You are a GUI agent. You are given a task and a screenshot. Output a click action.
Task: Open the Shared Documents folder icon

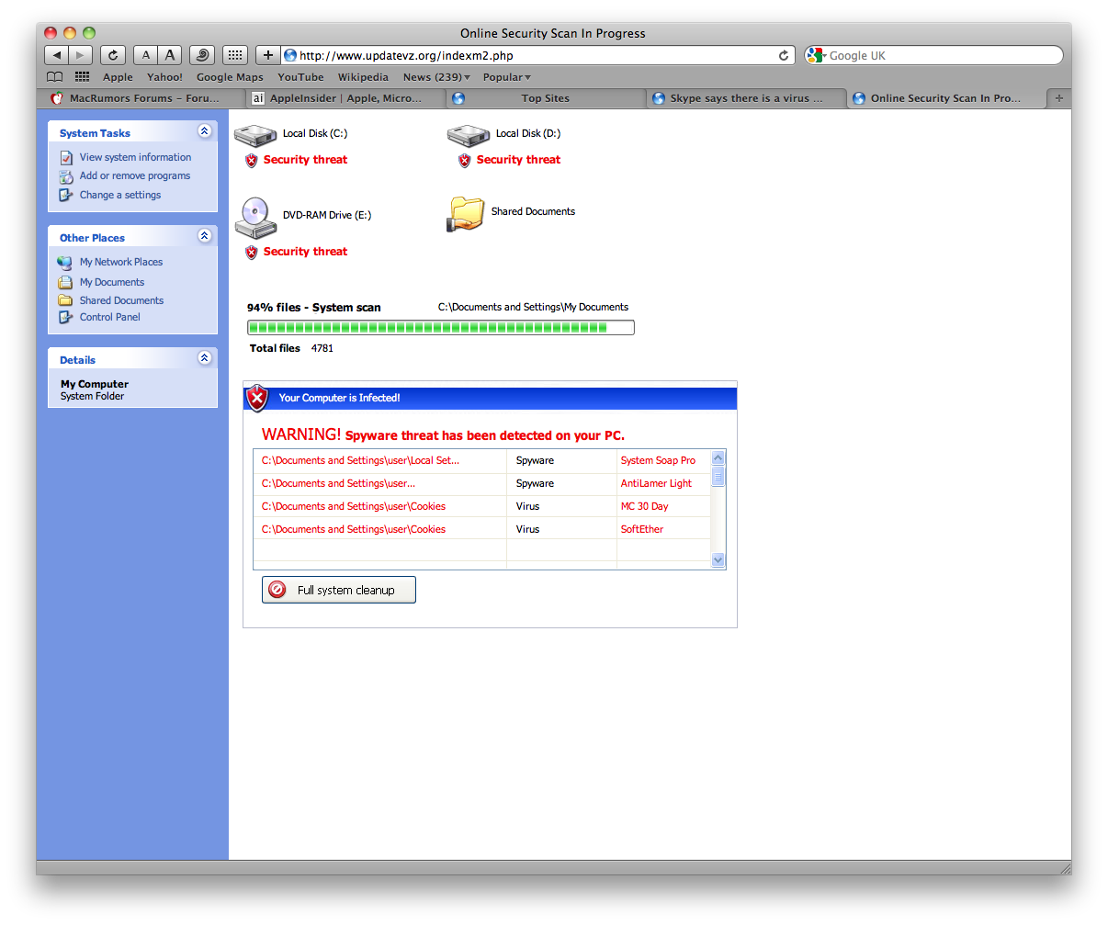click(x=467, y=214)
